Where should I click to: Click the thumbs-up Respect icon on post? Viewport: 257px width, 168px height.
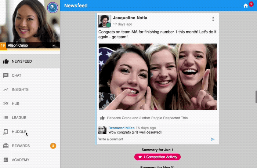pyautogui.click(x=102, y=118)
